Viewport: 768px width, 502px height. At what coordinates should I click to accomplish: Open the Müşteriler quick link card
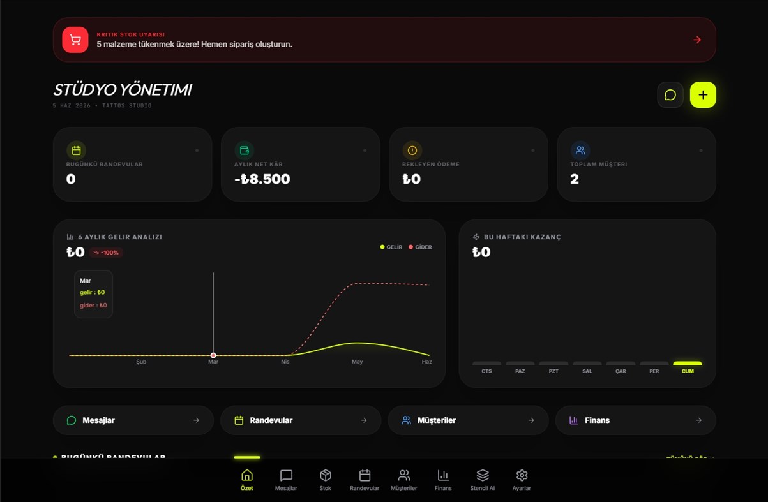(x=468, y=420)
